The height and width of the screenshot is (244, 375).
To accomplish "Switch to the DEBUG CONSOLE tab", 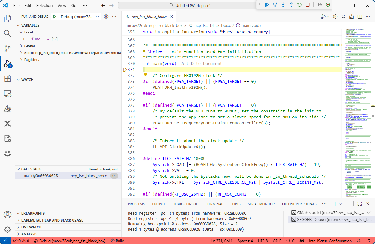I will [x=186, y=204].
